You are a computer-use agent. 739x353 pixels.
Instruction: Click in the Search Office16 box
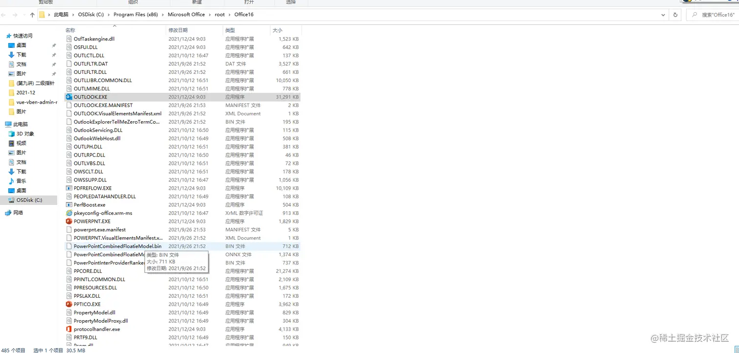click(x=713, y=15)
